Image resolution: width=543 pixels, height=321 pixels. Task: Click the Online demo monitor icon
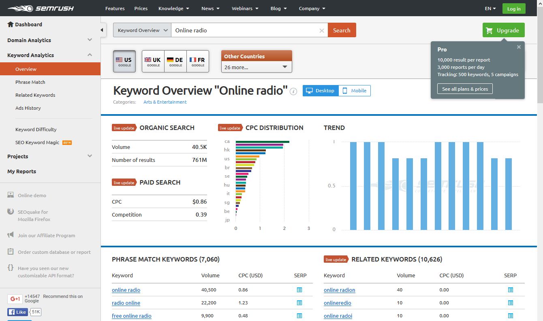click(11, 195)
